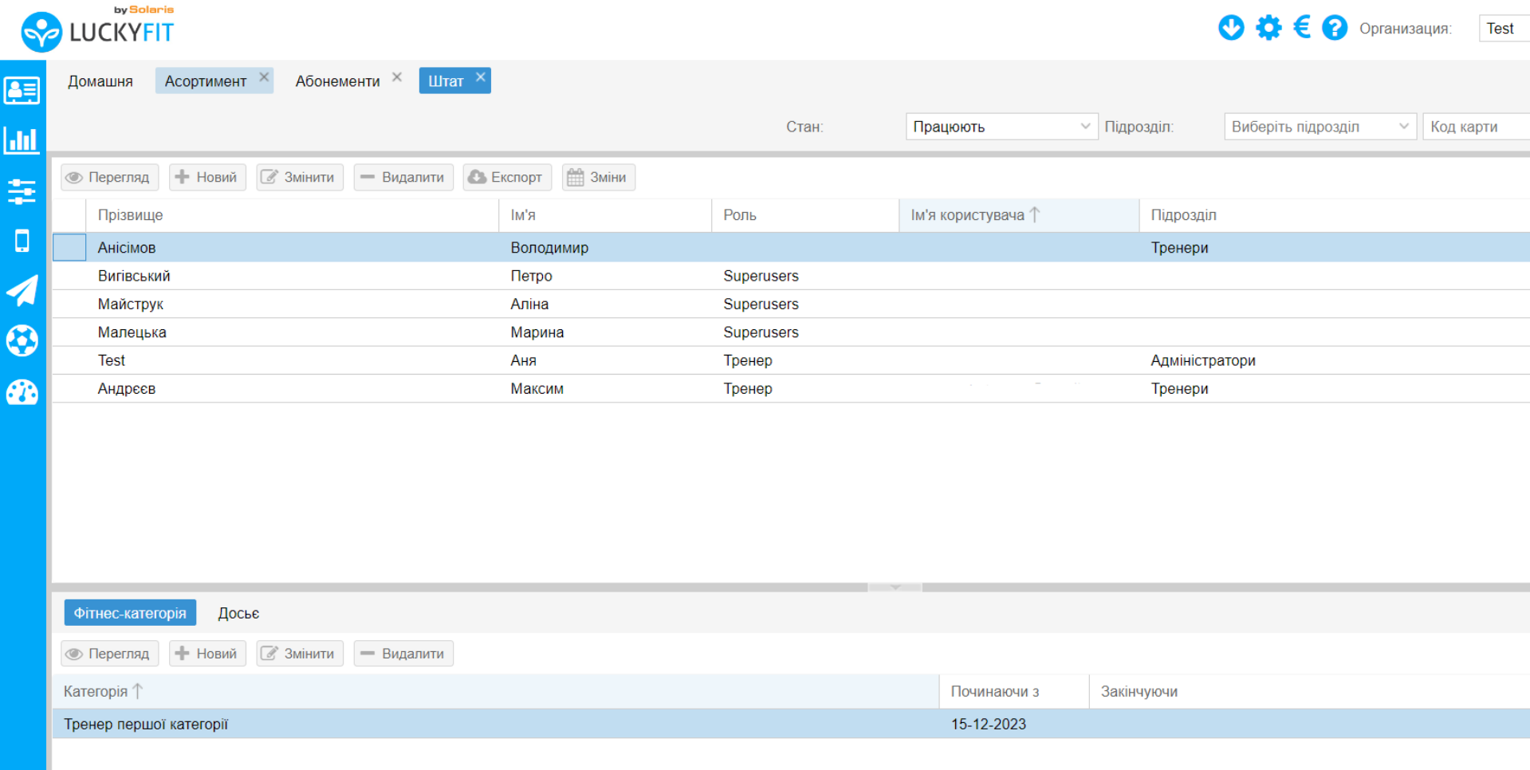Open the Стан dropdown showing Працюють
1530x770 pixels.
(x=1001, y=127)
